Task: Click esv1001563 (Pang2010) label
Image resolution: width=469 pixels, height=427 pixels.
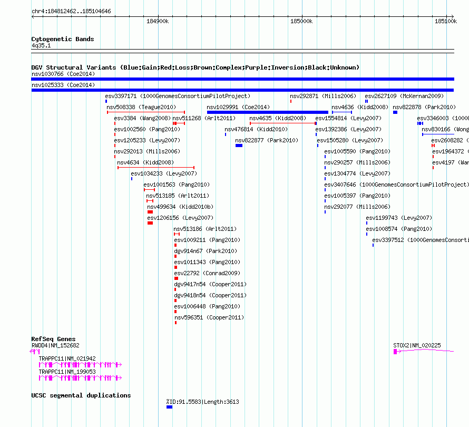Action: pyautogui.click(x=177, y=185)
